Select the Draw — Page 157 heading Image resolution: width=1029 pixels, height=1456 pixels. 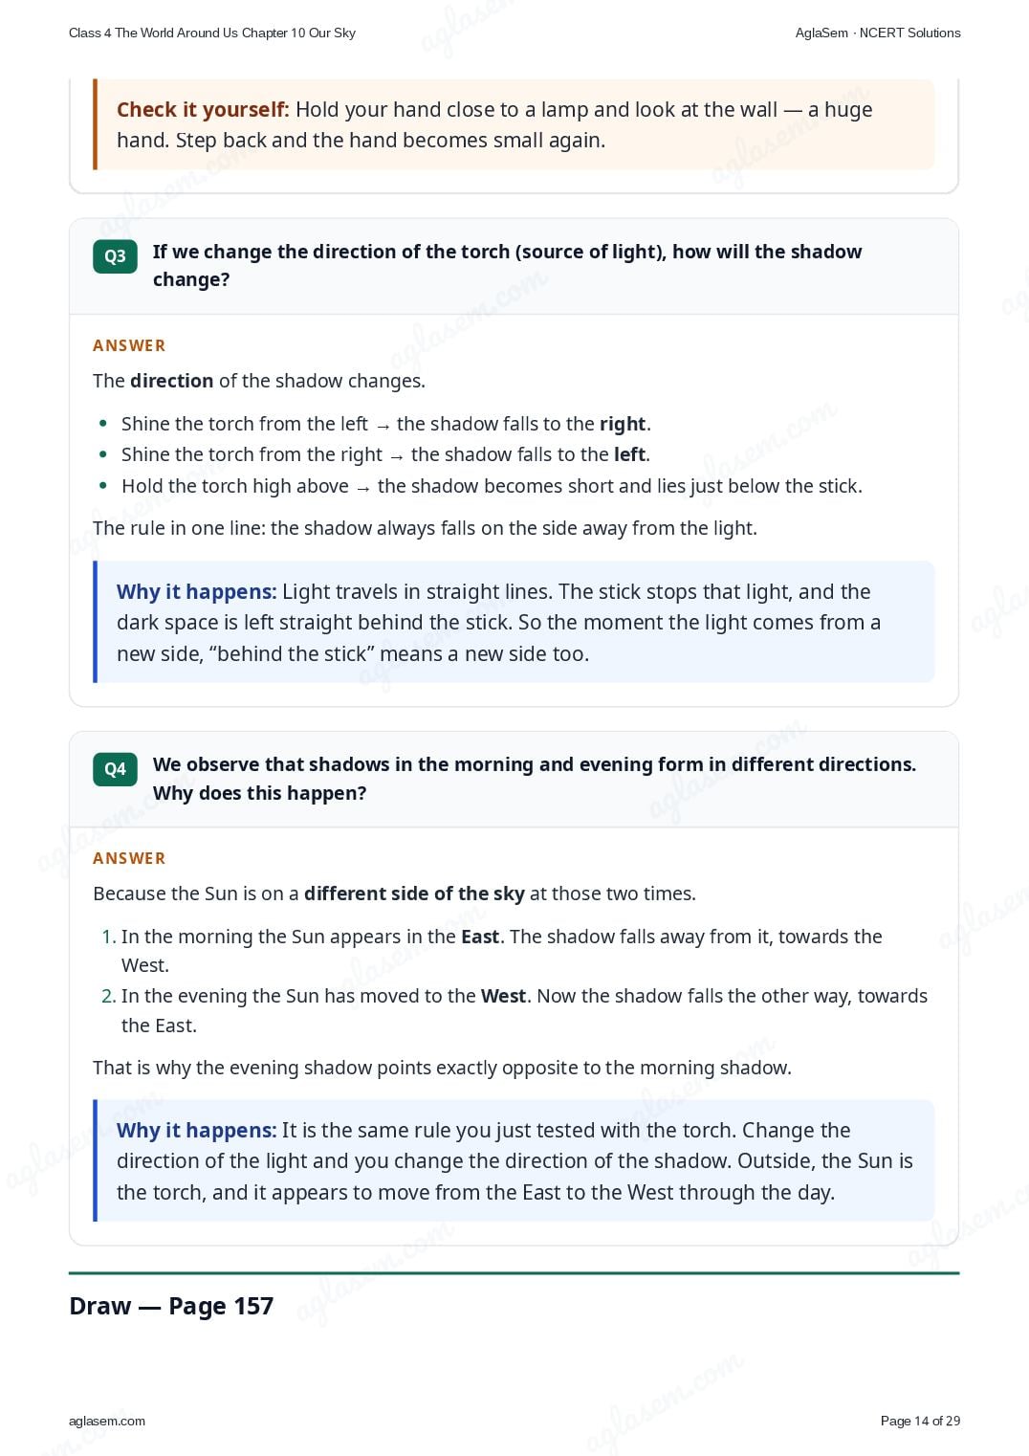pos(171,1306)
